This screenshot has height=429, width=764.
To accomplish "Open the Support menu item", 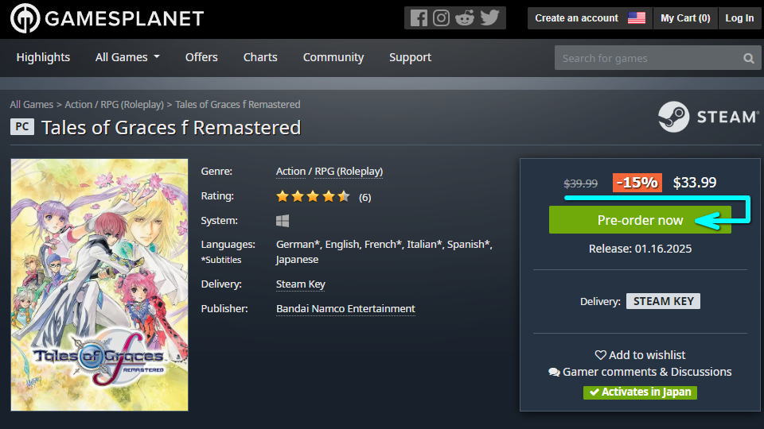I will click(411, 57).
